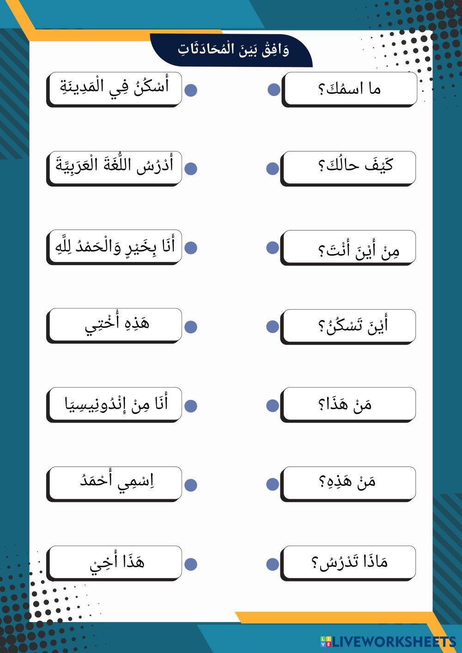This screenshot has height=653, width=462.
Task: Click the dot beside «أنا بخير والحمد لله»
Action: point(191,248)
